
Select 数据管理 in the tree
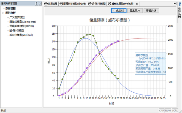[x=10, y=9]
